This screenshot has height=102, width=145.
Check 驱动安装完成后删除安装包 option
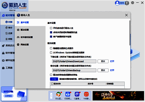[51, 75]
